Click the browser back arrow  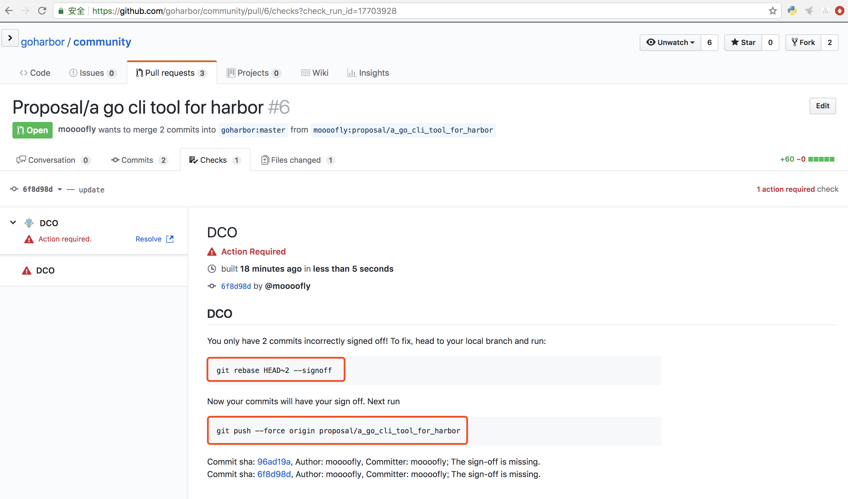tap(9, 11)
